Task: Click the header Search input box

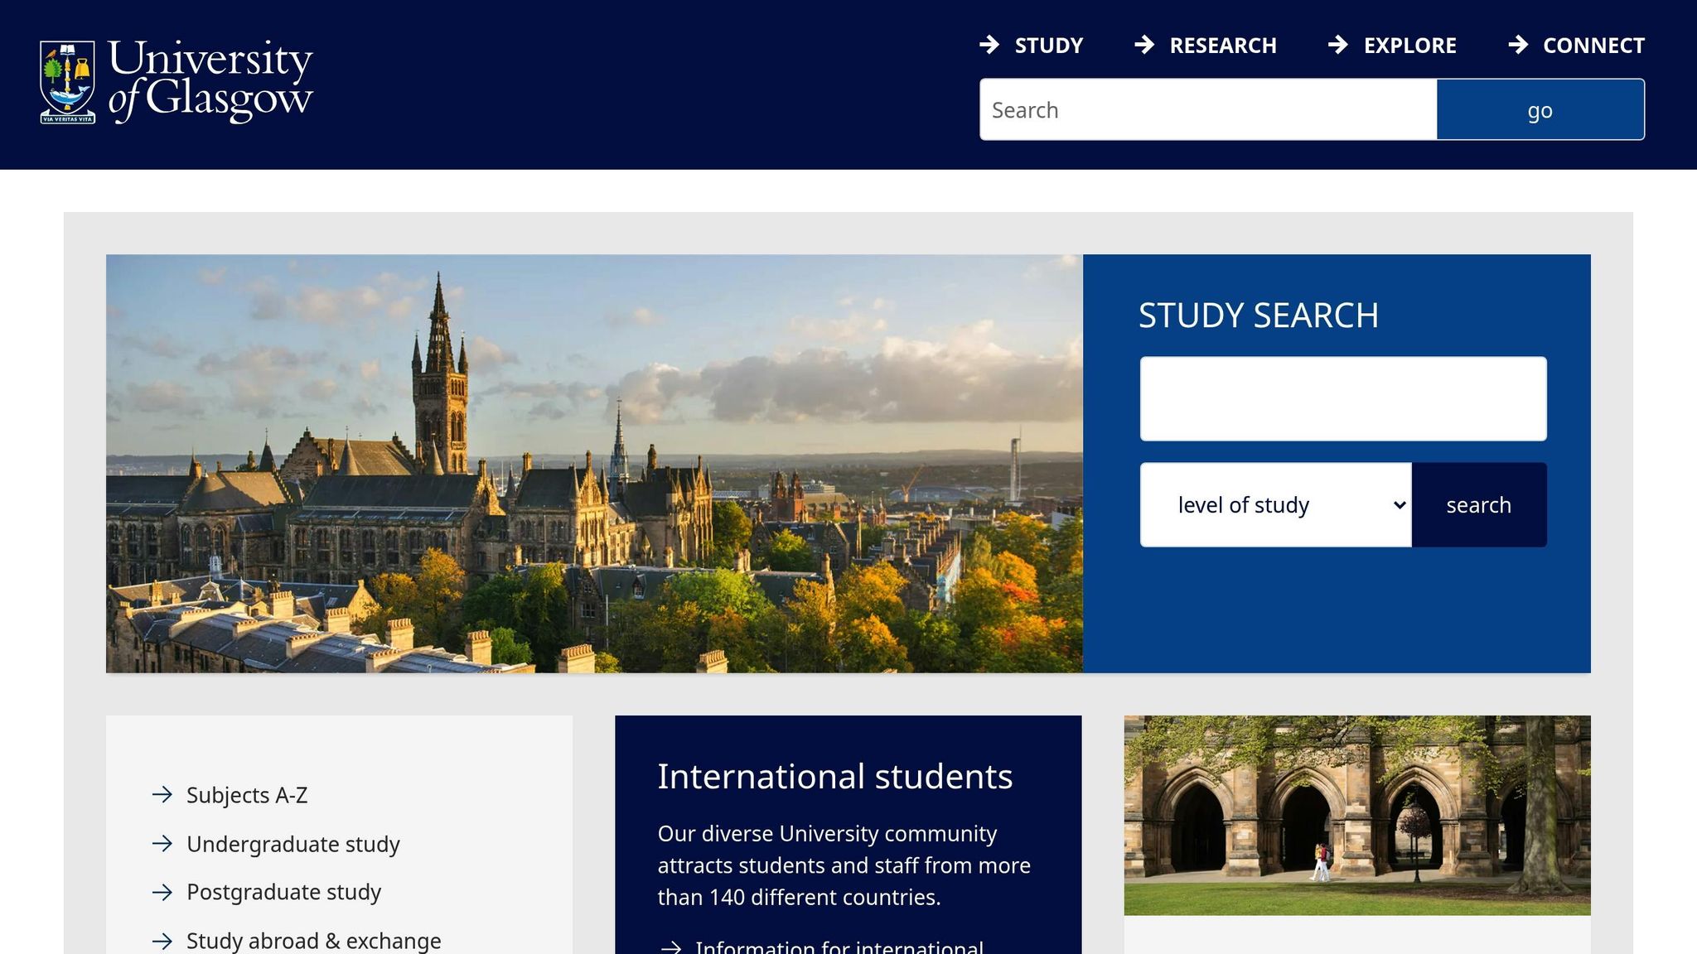Action: [x=1206, y=108]
